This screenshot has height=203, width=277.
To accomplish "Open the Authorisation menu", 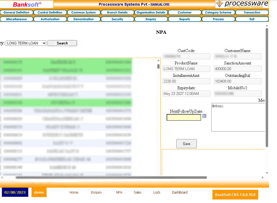I will pos(50,19).
